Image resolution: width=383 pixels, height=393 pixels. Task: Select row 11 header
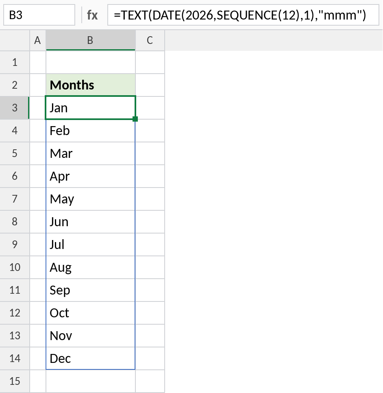point(15,290)
